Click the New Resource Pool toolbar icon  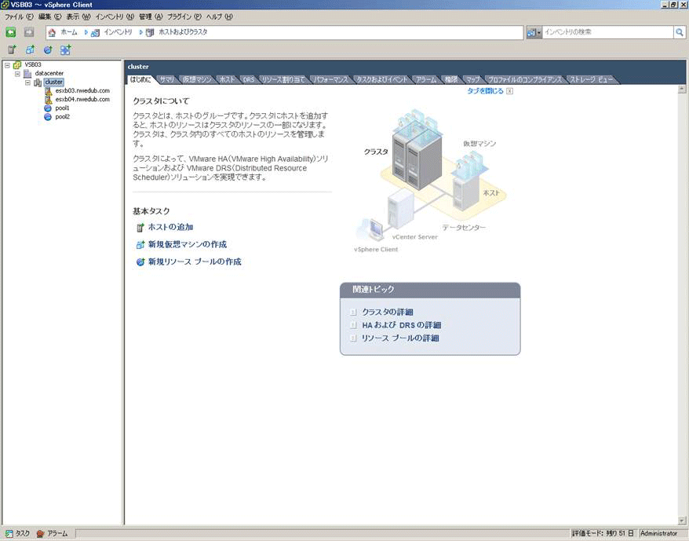pyautogui.click(x=47, y=49)
